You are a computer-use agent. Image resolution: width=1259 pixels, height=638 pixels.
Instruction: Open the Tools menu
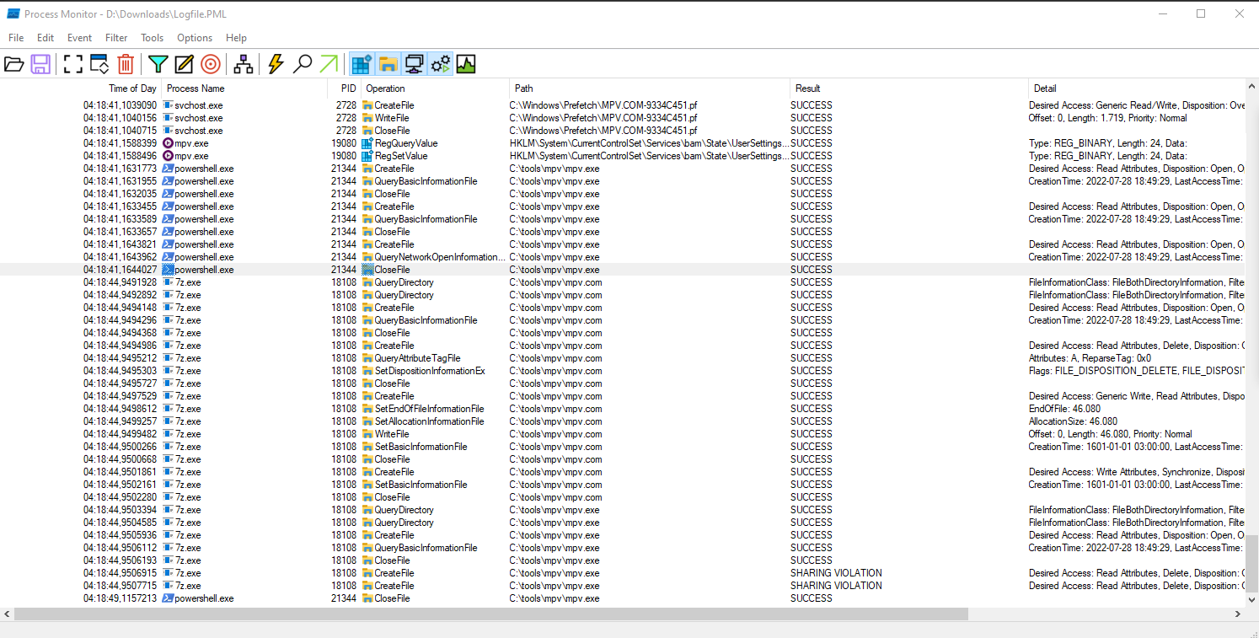click(152, 37)
